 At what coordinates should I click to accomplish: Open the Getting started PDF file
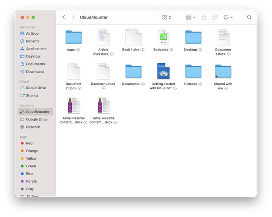tap(163, 72)
